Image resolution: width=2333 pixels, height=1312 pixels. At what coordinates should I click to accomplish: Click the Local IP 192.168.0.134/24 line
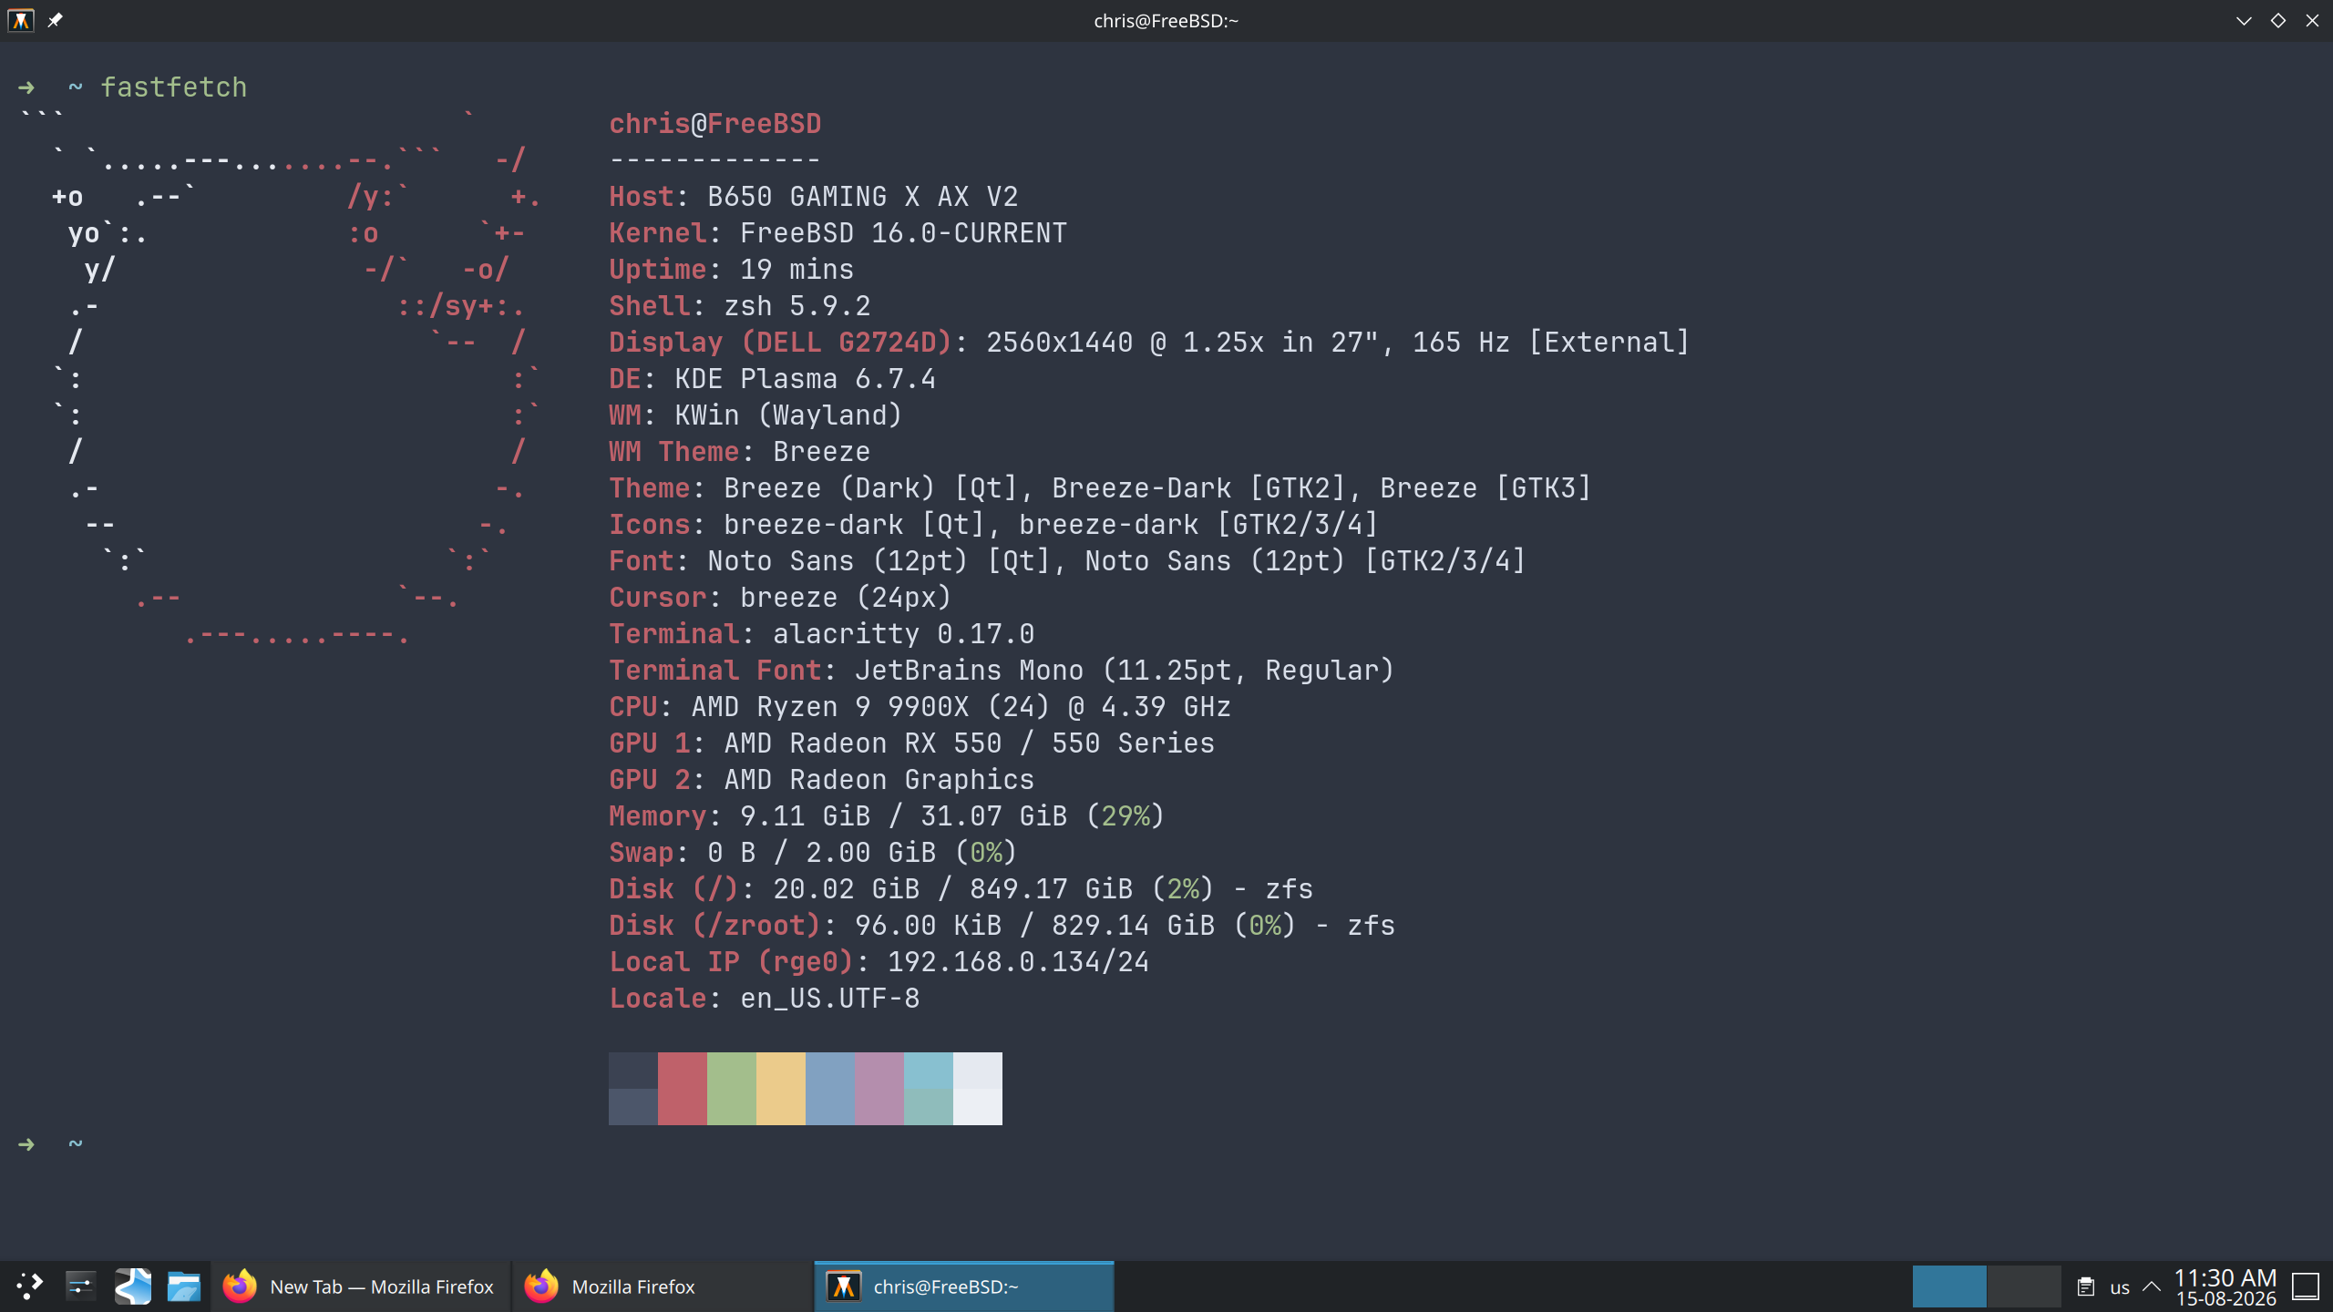point(879,962)
